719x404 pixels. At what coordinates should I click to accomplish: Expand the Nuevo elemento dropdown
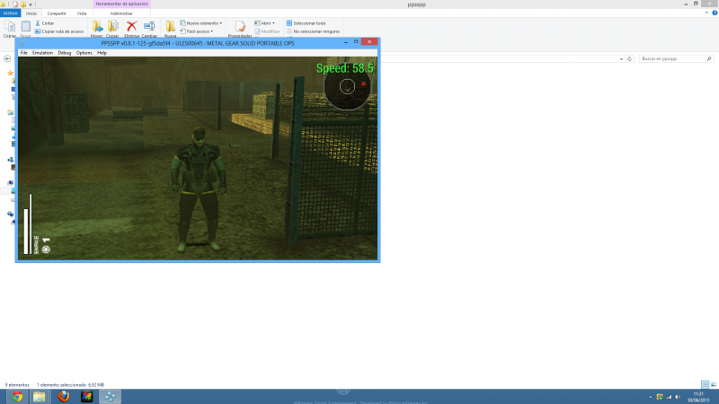[201, 23]
